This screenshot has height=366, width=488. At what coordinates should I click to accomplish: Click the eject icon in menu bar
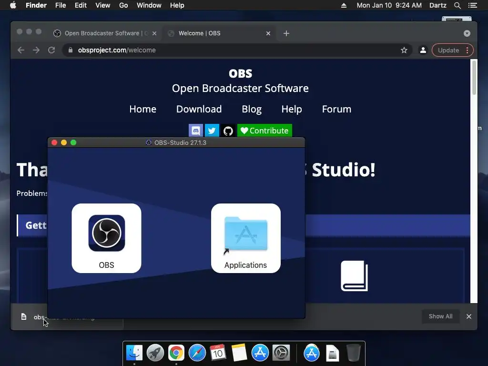344,5
